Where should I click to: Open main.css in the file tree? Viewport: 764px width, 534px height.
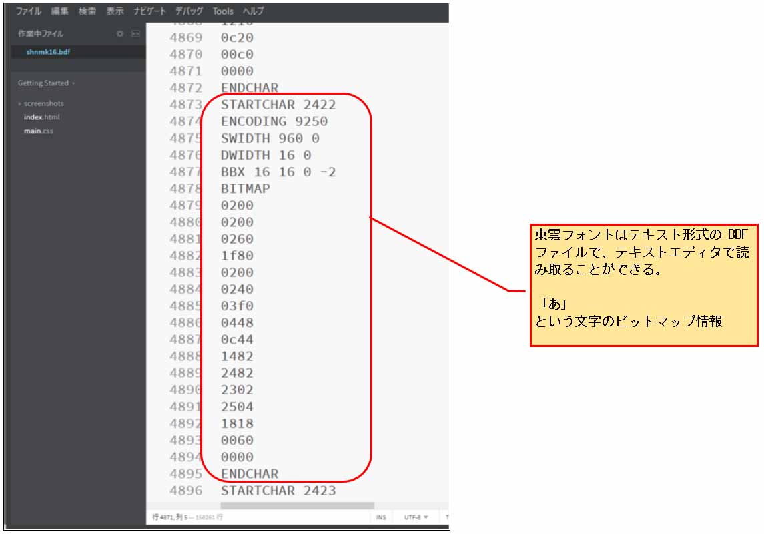click(x=39, y=131)
